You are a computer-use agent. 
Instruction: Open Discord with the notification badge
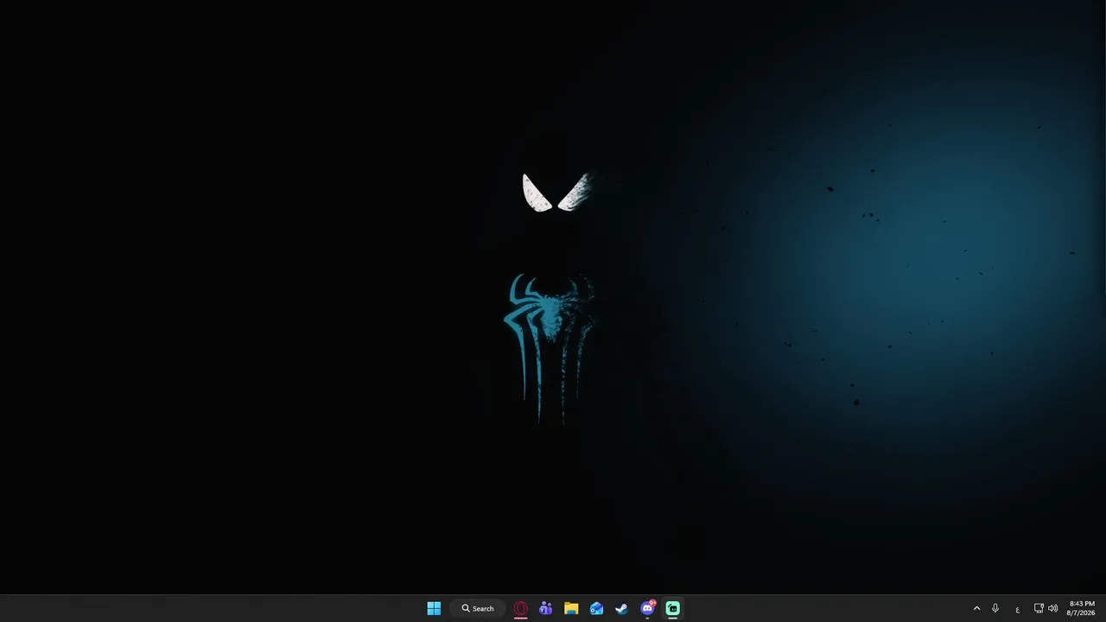pos(647,608)
